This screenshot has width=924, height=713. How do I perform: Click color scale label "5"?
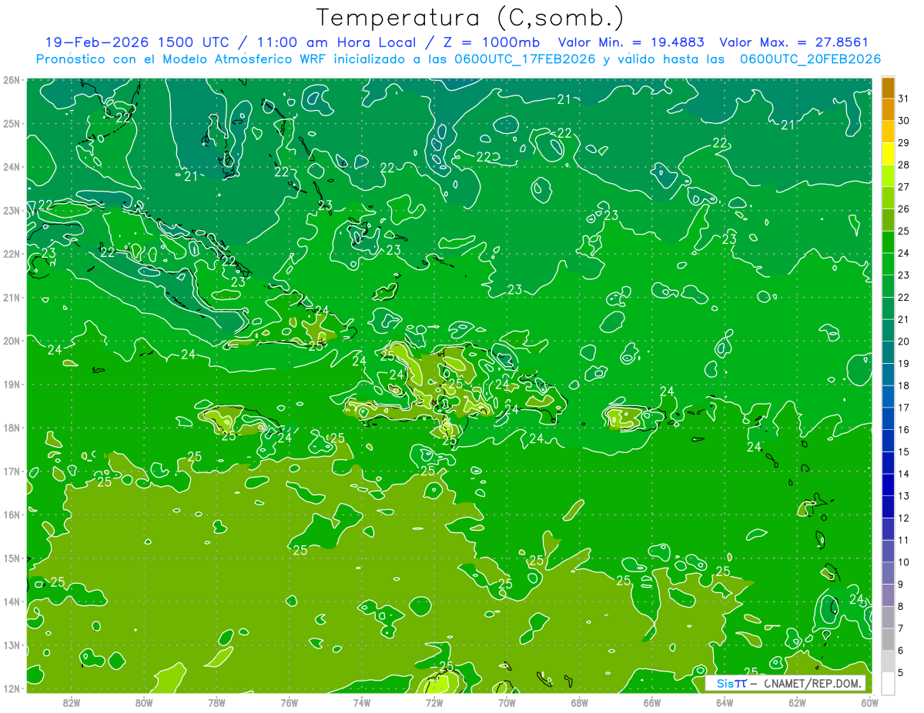coord(901,672)
